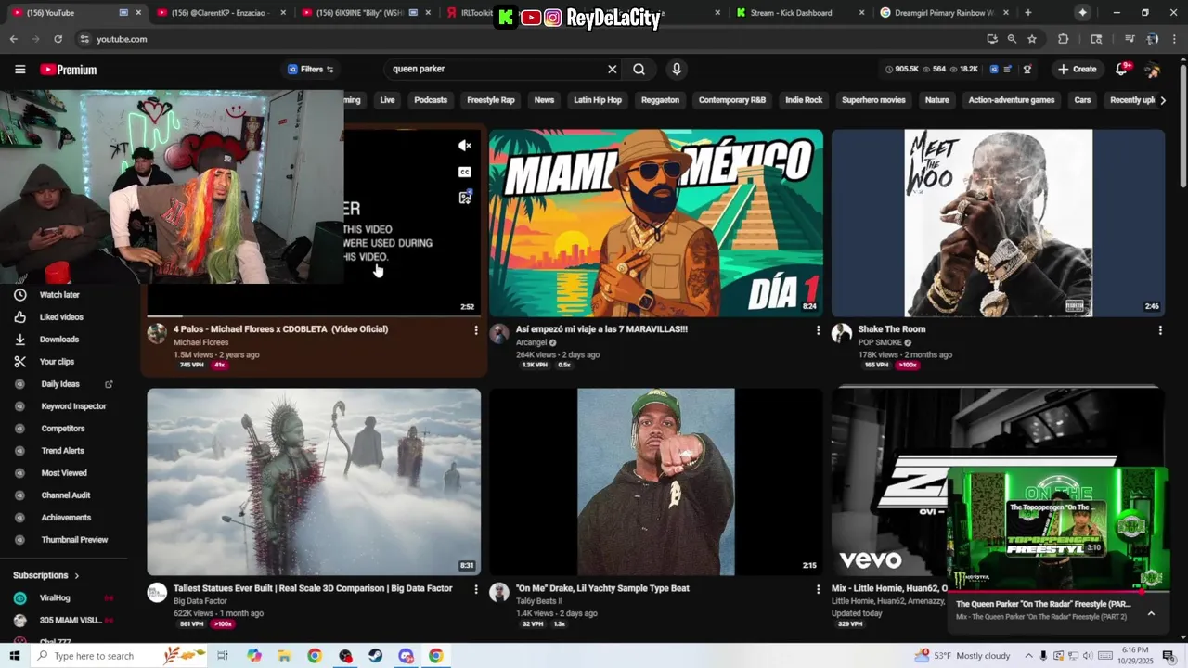Viewport: 1188px width, 668px height.
Task: Go to YouTube Premium home logo
Action: pos(68,70)
